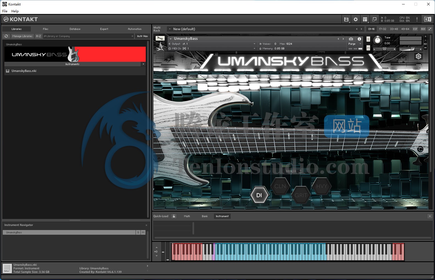The image size is (435, 280).
Task: Open the workspace layout panel menu
Action: [365, 19]
